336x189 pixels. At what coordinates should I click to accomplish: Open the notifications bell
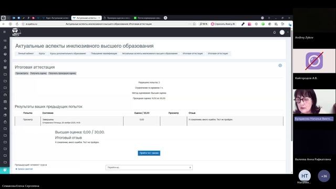pyautogui.click(x=275, y=33)
